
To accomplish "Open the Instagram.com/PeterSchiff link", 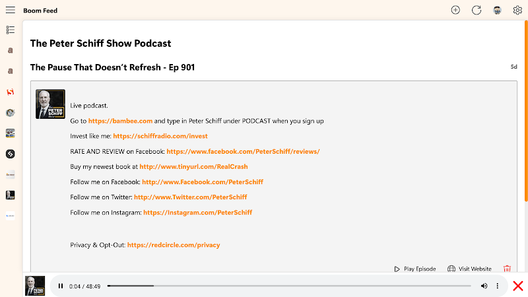I will 197,213.
